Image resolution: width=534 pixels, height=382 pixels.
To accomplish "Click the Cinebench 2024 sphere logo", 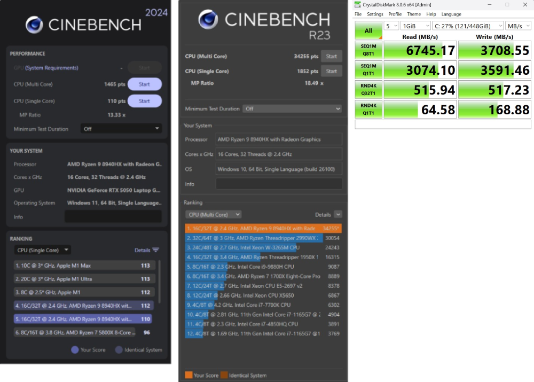I will tap(35, 25).
